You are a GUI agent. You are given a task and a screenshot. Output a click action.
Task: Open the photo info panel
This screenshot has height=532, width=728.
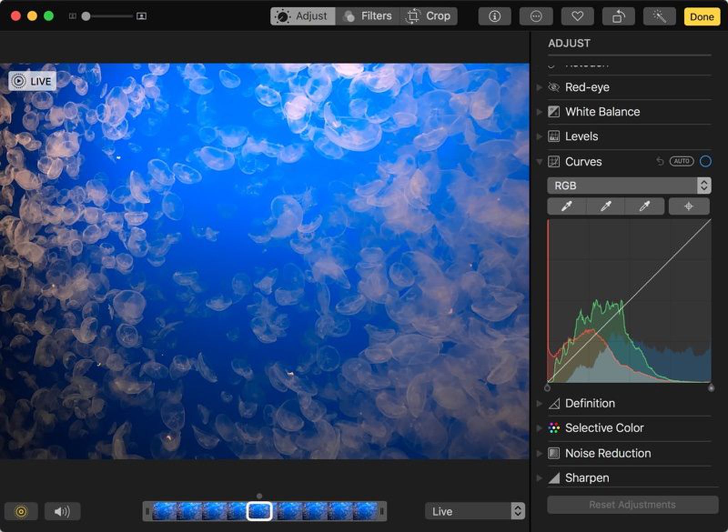tap(495, 16)
